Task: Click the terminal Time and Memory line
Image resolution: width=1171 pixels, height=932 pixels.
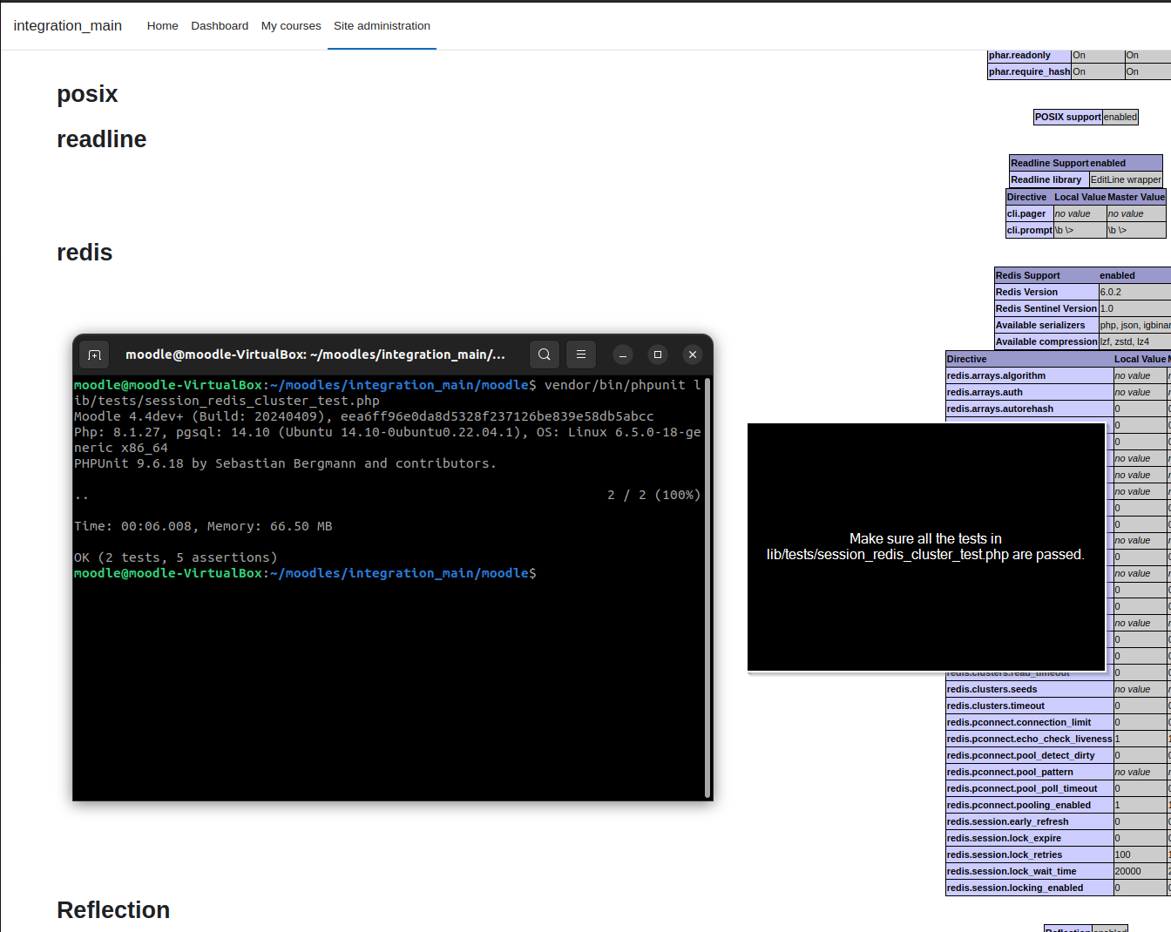Action: 203,526
